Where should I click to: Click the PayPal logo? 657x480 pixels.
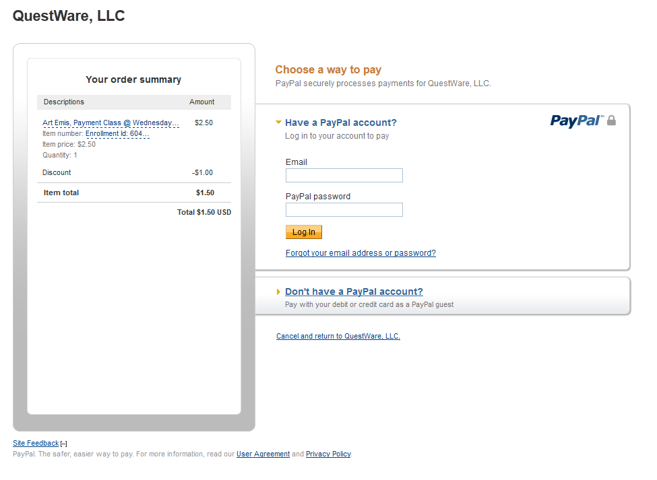tap(577, 121)
